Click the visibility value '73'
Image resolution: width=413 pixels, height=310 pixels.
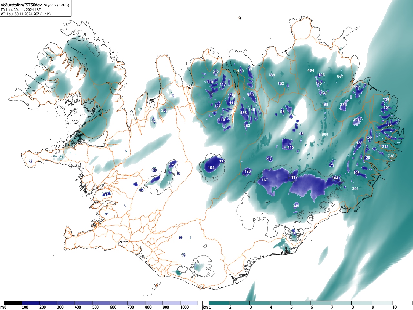[x=332, y=165]
